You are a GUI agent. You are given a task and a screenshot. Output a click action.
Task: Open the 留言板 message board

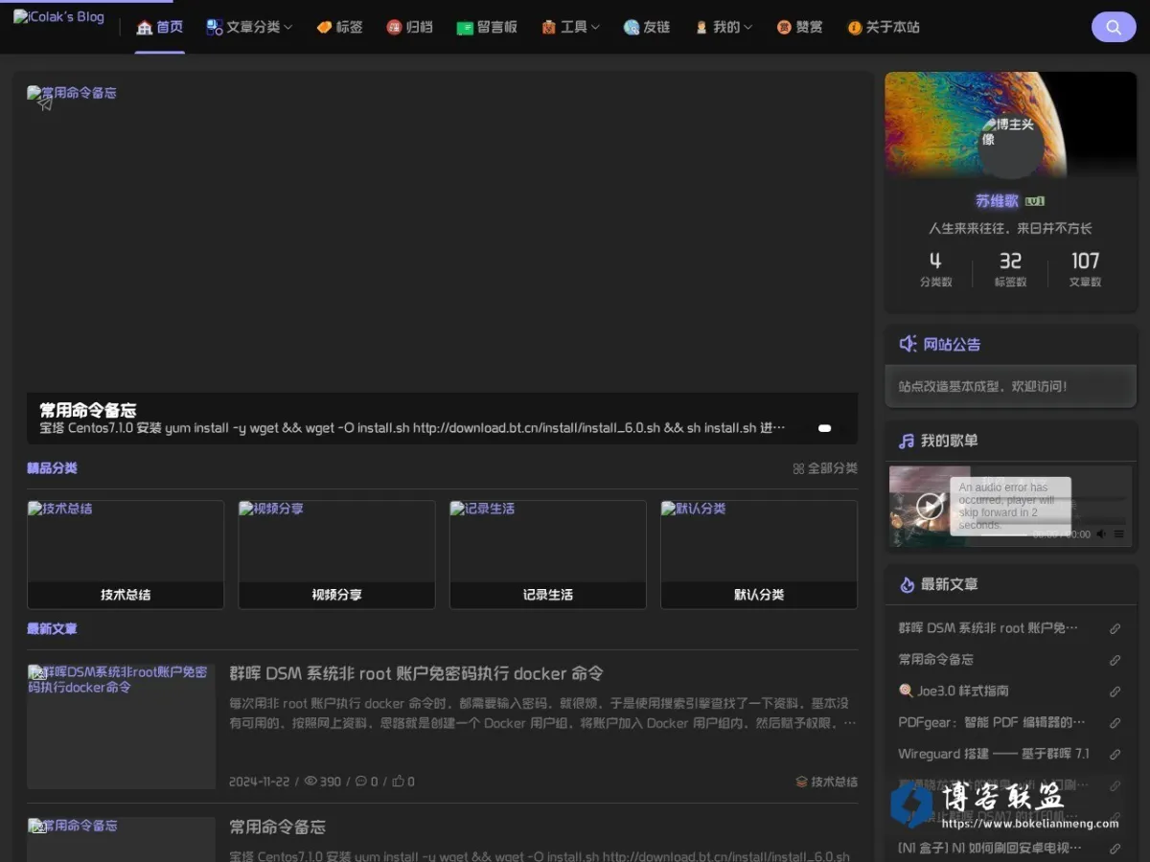pos(487,27)
